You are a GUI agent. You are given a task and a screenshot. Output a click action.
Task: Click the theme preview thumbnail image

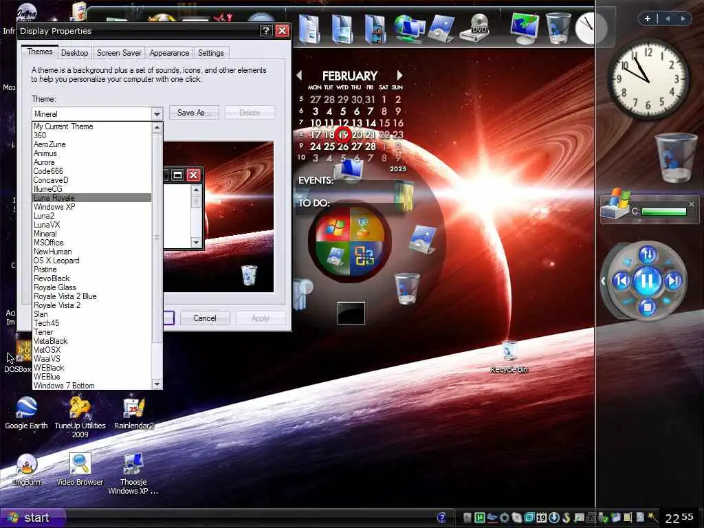point(218,217)
